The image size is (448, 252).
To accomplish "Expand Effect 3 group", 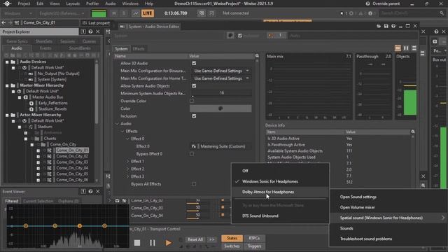I will click(127, 176).
